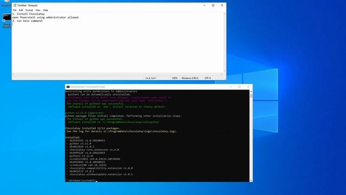Open the black console shortcut desktop icon
346x195 pixels.
6,18
